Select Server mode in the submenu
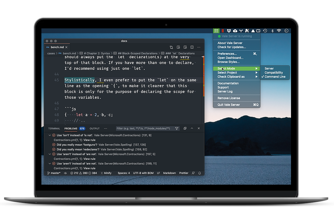The height and width of the screenshot is (214, 334). tap(269, 69)
